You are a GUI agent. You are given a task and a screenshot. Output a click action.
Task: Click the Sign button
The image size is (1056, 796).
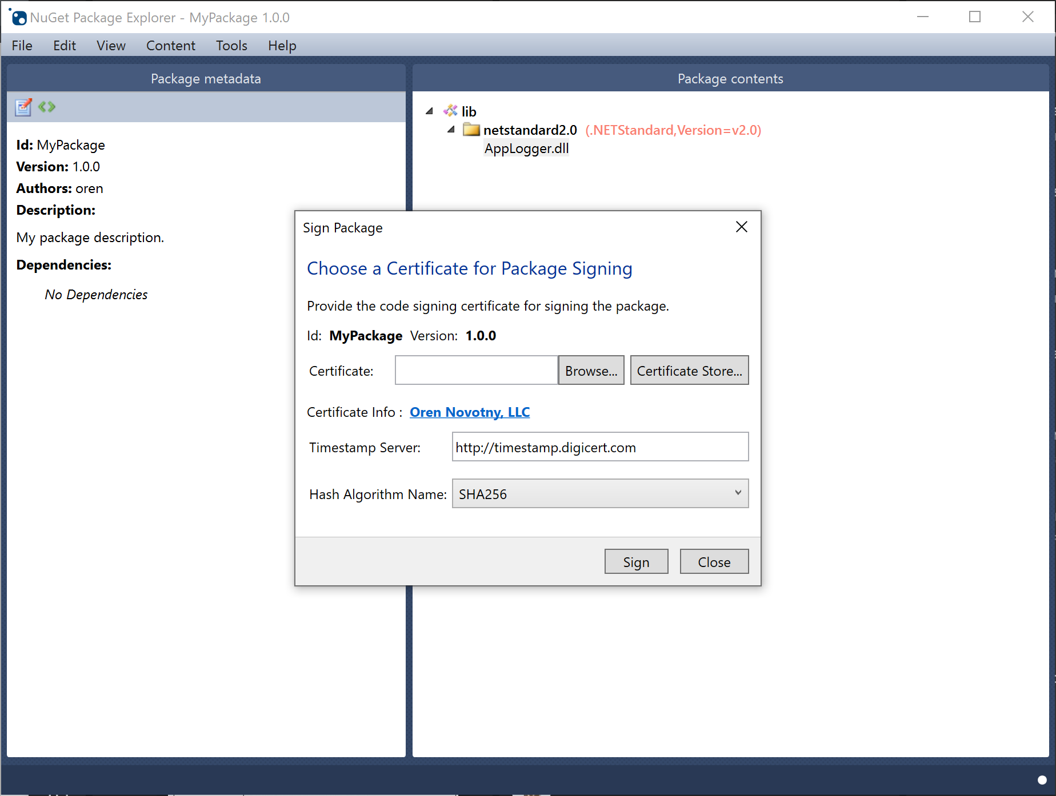pos(636,562)
